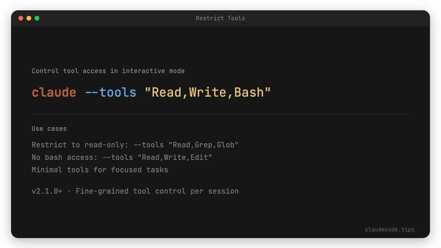The image size is (441, 248).
Task: Select the v2.1.0+ version label
Action: 46,191
